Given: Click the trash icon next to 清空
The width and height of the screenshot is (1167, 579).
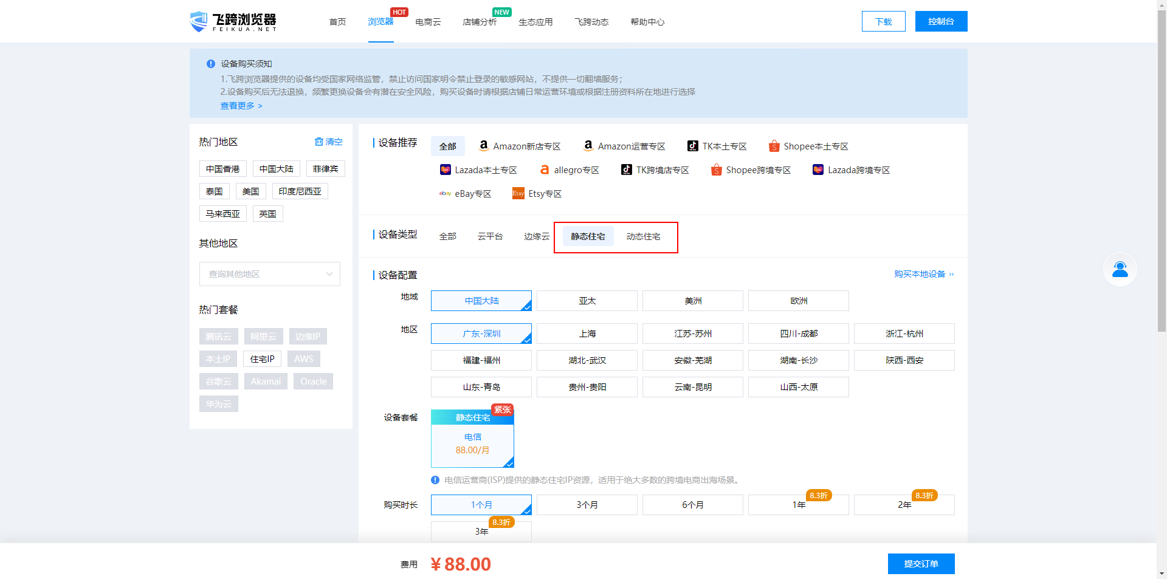Looking at the screenshot, I should pyautogui.click(x=318, y=142).
